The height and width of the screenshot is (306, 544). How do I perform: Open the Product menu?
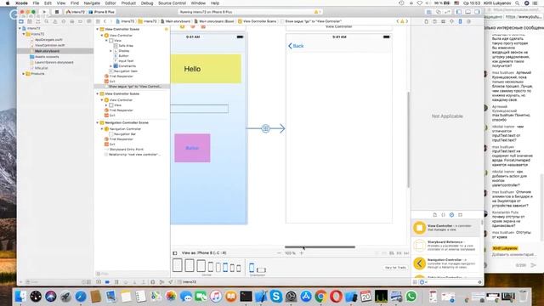(x=128, y=3)
